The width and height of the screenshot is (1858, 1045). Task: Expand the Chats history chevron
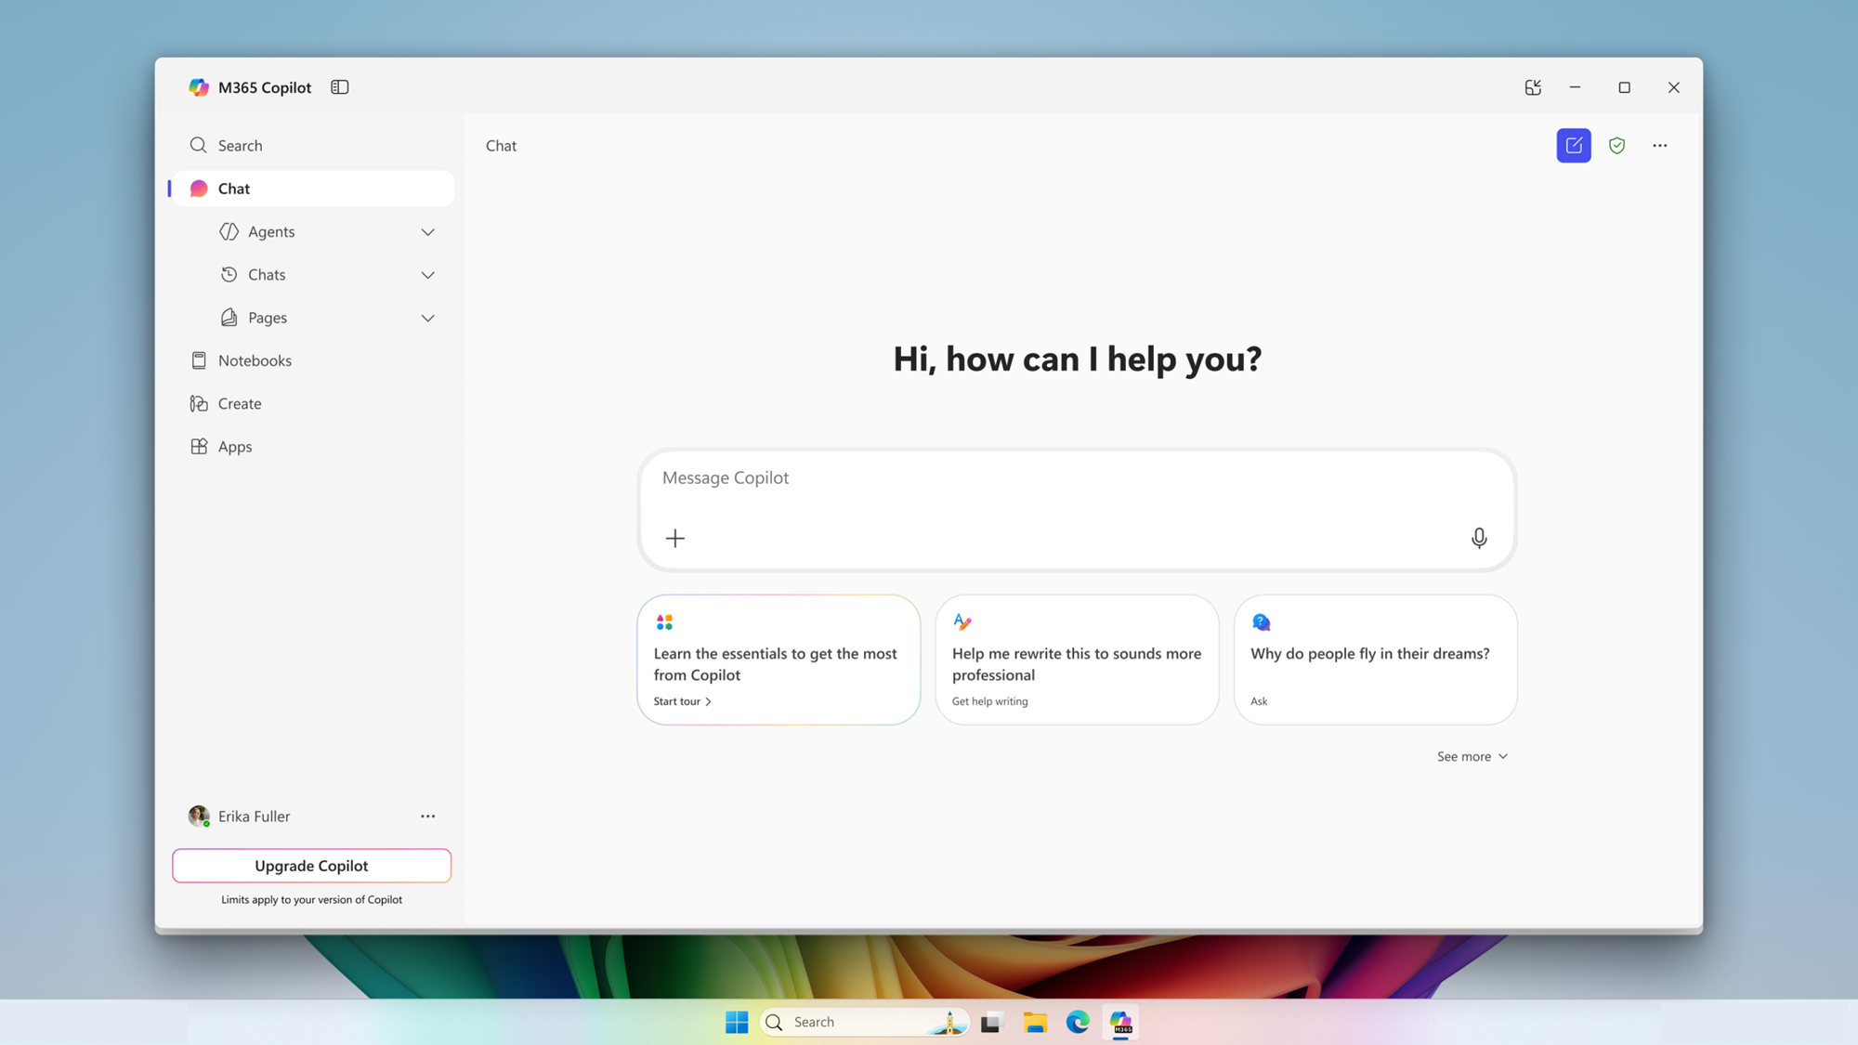coord(427,275)
